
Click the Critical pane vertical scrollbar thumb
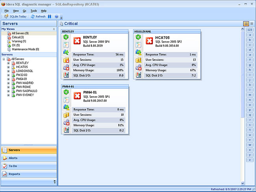(x=243, y=74)
